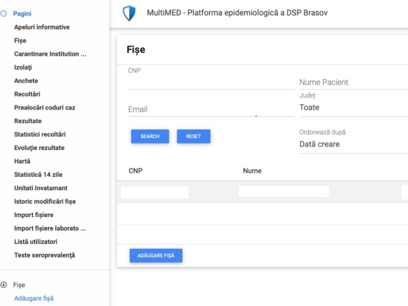Open Import fișiere laborato... page
This screenshot has width=408, height=306.
pos(50,228)
